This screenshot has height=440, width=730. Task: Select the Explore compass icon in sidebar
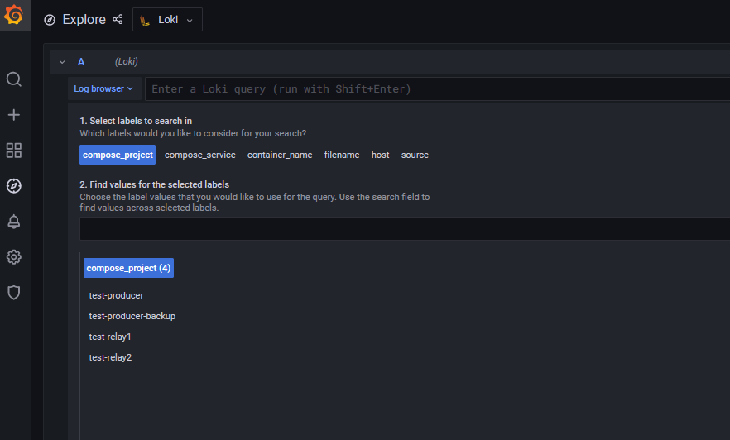[14, 186]
